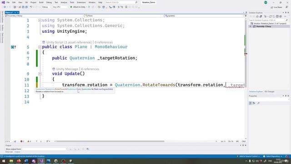The height and width of the screenshot is (164, 291).
Task: Click Properties alphabetical sort icon
Action: click(x=254, y=103)
